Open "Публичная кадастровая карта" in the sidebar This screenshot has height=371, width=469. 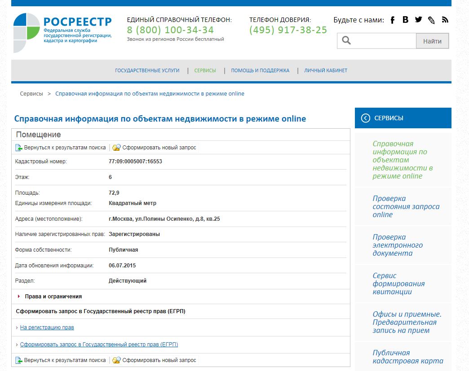click(x=407, y=357)
